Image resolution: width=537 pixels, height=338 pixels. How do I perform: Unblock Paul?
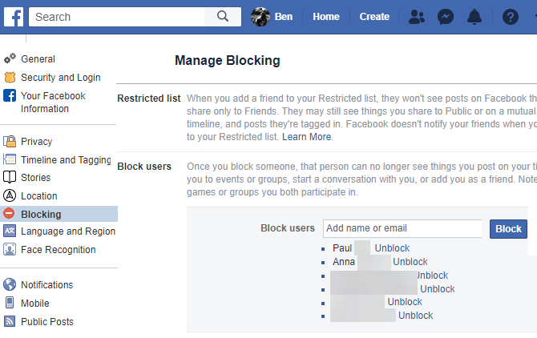pos(392,248)
